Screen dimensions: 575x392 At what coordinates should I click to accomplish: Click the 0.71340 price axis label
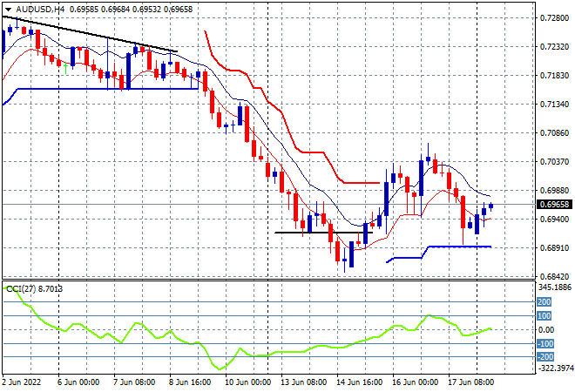[x=554, y=105]
